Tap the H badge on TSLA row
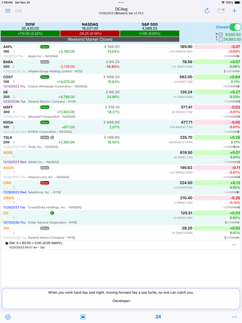The image size is (242, 323). click(52, 138)
